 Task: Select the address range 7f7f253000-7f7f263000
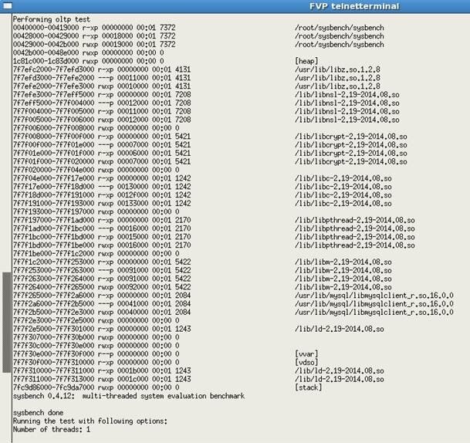point(54,270)
